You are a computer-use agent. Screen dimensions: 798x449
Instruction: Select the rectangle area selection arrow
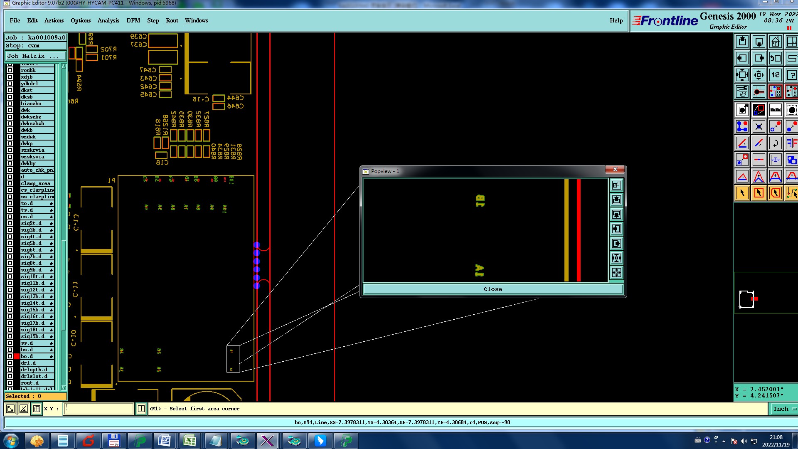(759, 193)
